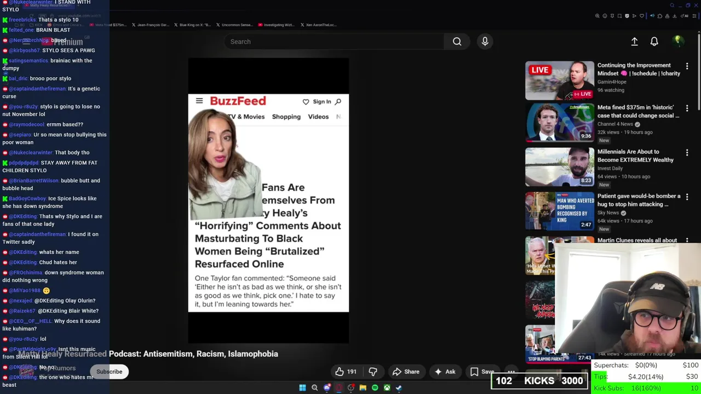Open the browser downloads icon
Viewport: 701px width, 394px height.
click(x=675, y=16)
